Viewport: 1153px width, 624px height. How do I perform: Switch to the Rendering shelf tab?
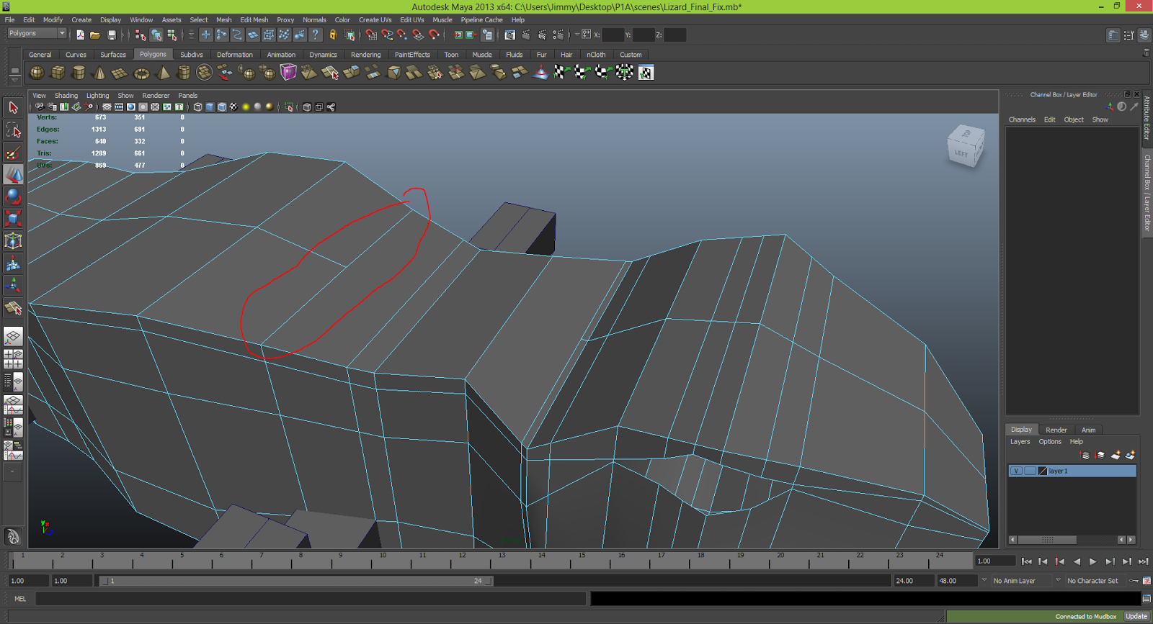365,55
